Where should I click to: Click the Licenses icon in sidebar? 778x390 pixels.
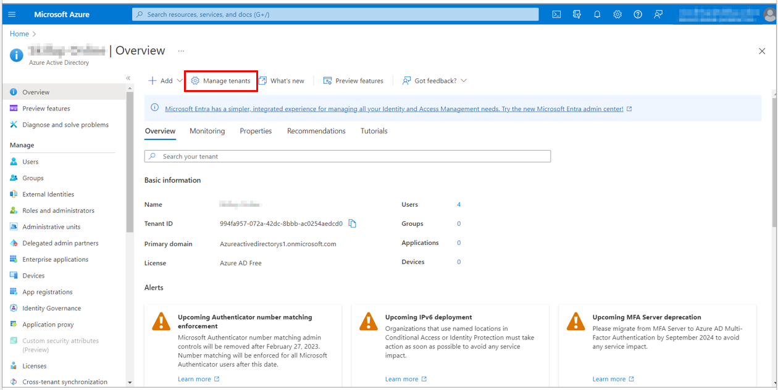pyautogui.click(x=14, y=366)
